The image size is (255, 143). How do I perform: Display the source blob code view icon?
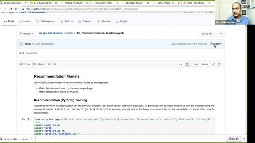(x=180, y=64)
